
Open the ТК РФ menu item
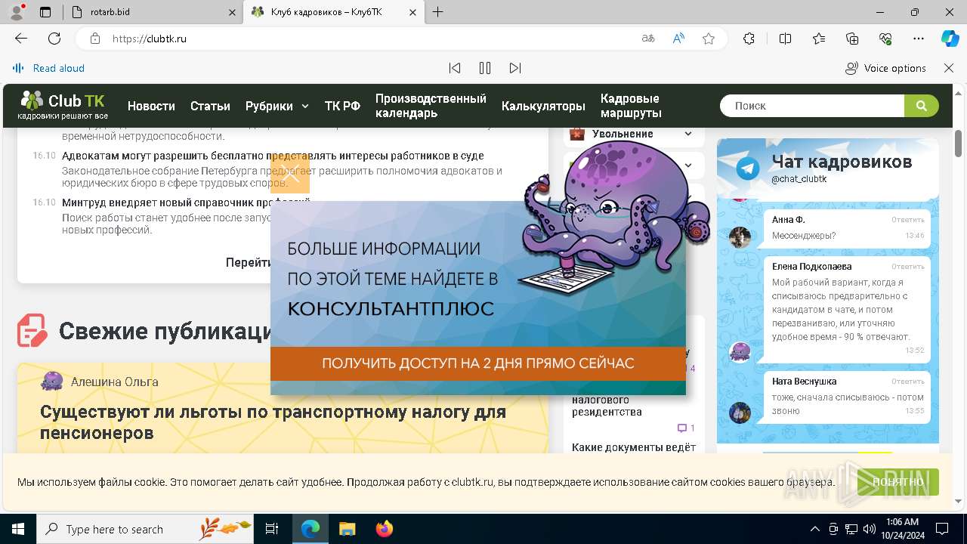(x=342, y=106)
